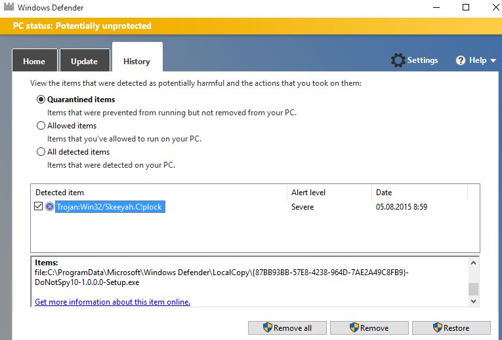
Task: Select the Allowed items radio button
Action: [x=41, y=126]
